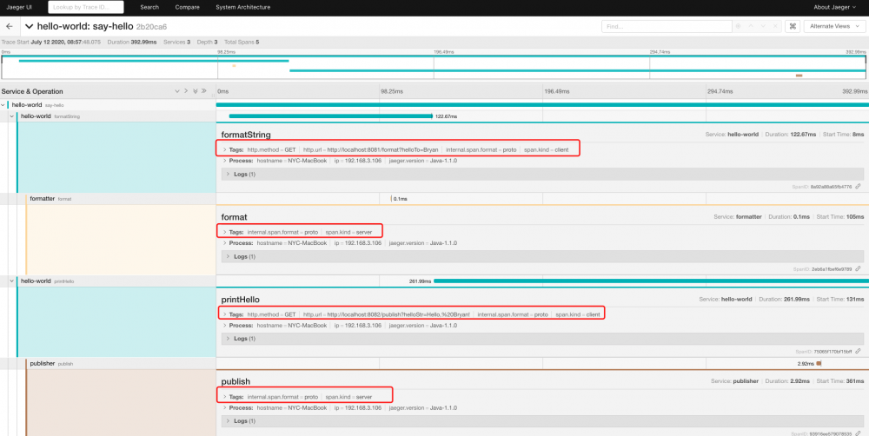The image size is (869, 436).
Task: Click the formatString span bar in timeline
Action: click(330, 116)
